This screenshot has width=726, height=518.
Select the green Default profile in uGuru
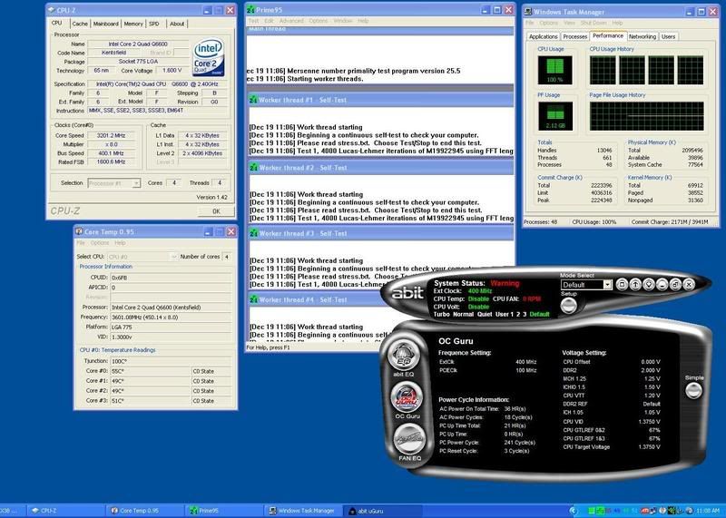(x=539, y=314)
